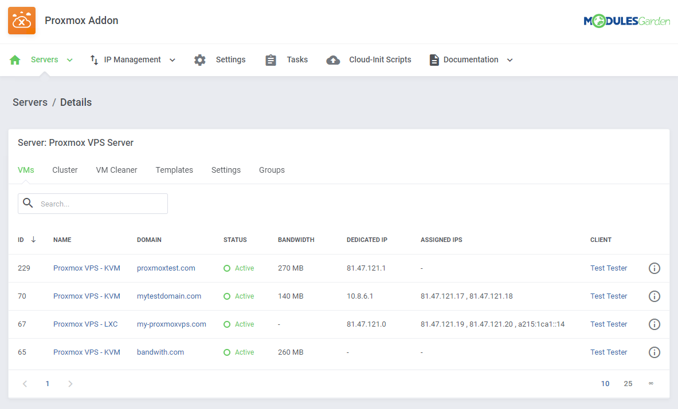
Task: Click bandwidth value 260 MB
Action: tap(291, 352)
